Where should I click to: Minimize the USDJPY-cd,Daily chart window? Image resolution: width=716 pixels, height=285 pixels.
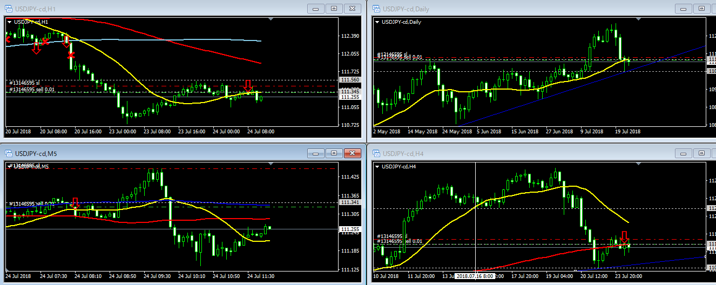click(684, 9)
